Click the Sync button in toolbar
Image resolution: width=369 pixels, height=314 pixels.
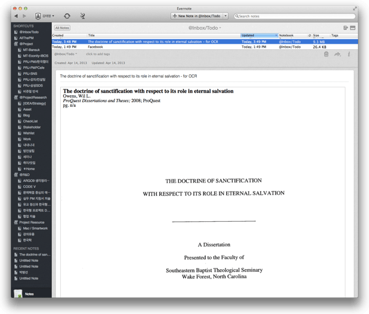tap(66, 15)
